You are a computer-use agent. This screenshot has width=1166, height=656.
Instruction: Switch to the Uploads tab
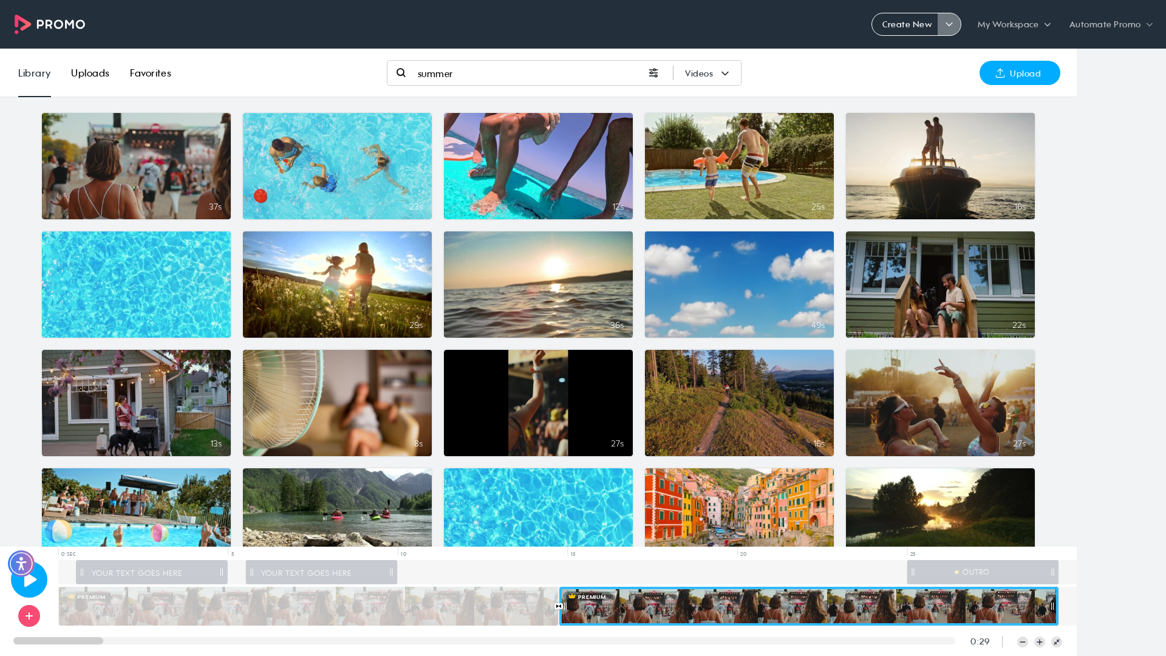click(90, 73)
